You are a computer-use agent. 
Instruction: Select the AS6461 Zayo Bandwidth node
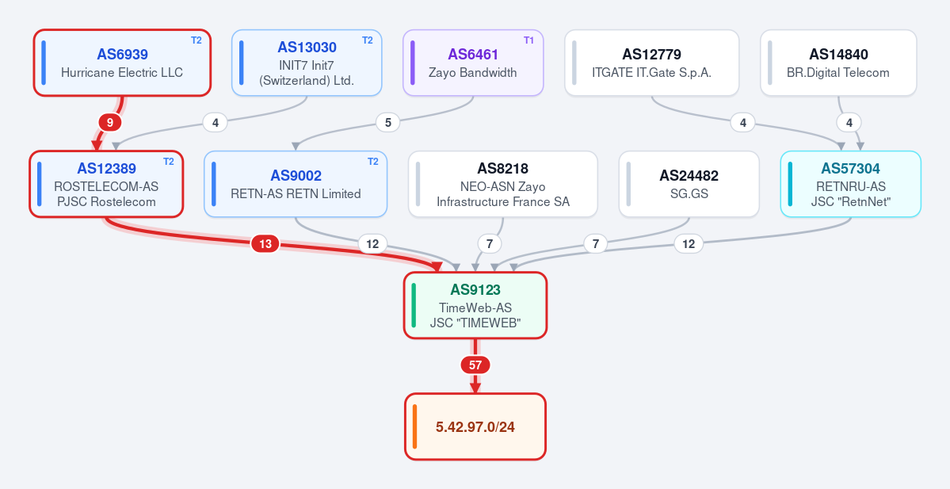(473, 63)
